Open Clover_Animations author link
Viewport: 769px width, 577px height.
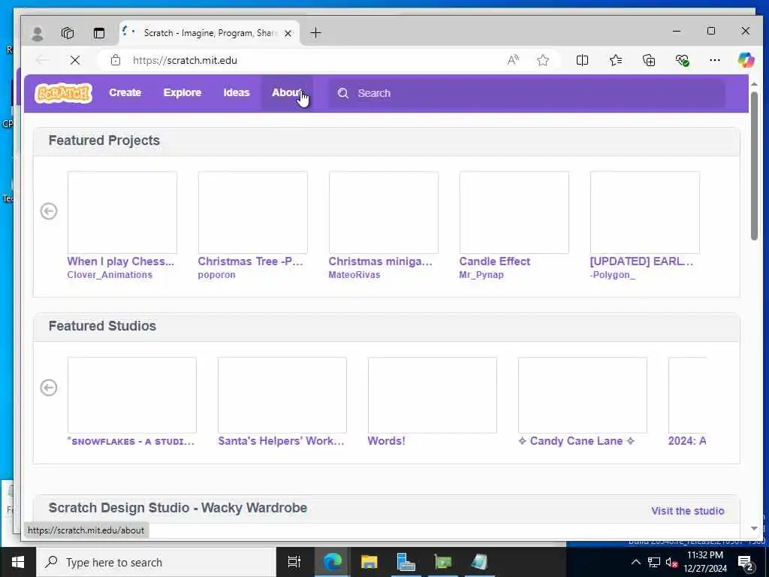[x=110, y=275]
